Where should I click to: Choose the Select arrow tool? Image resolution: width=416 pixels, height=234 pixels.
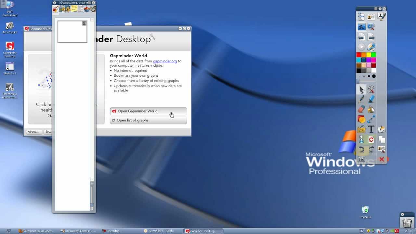361,89
